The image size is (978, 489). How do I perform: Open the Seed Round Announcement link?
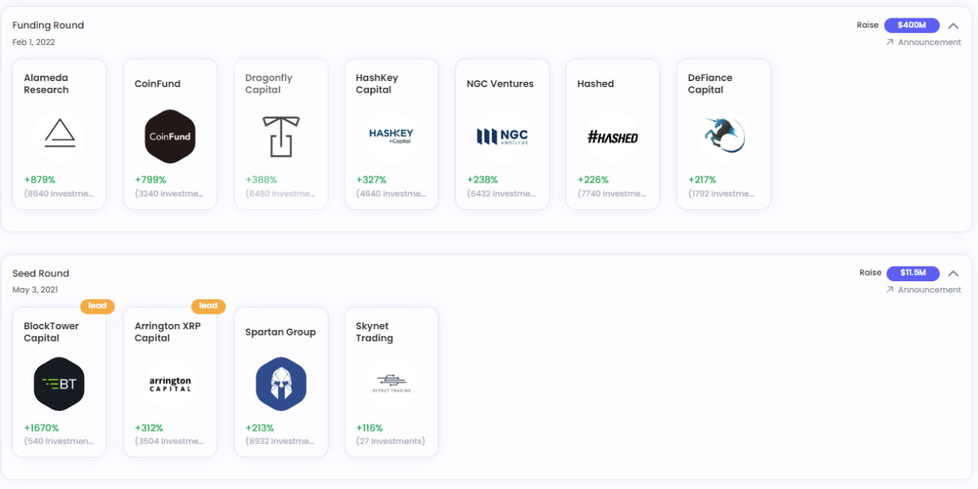923,290
